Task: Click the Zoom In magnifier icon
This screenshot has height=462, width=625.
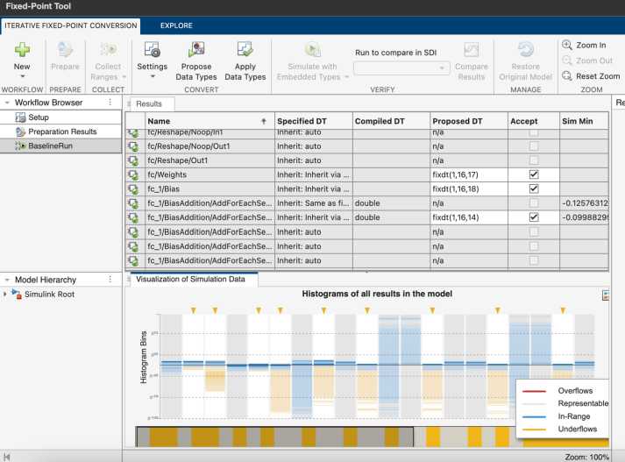Action: pos(567,46)
